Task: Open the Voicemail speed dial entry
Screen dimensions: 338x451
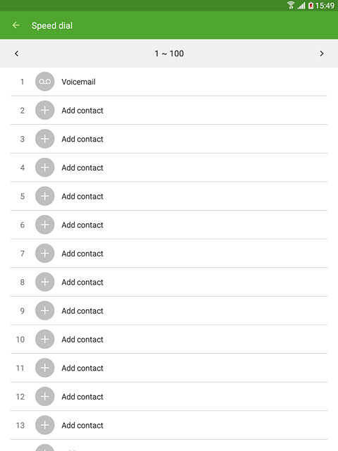Action: [x=169, y=82]
